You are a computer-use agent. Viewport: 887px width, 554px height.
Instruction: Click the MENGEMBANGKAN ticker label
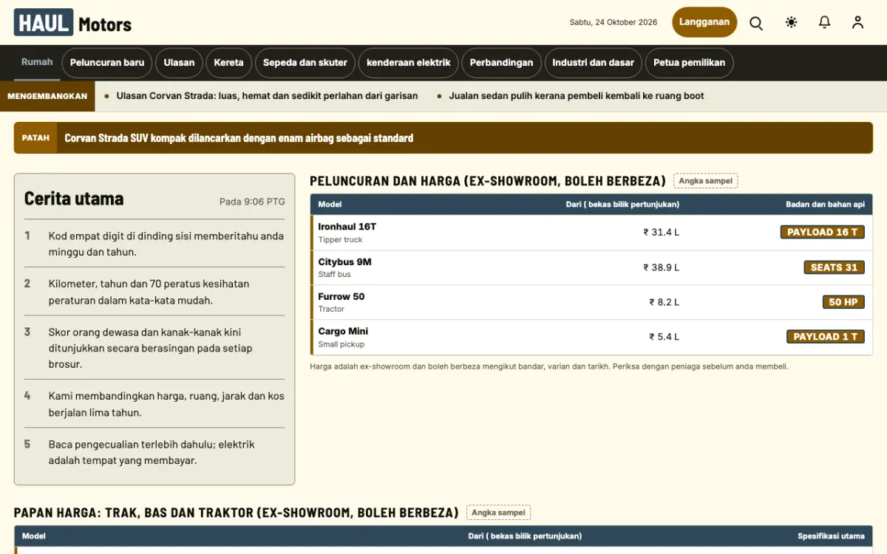coord(47,96)
